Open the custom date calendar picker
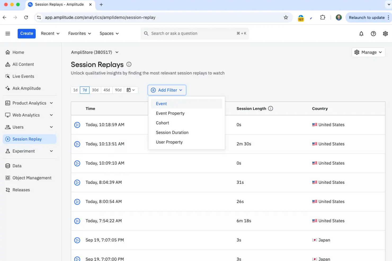Viewport: 392px width, 261px height. (131, 90)
